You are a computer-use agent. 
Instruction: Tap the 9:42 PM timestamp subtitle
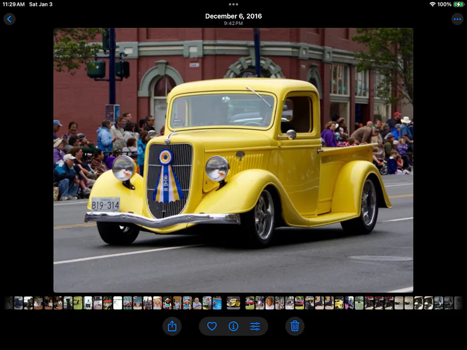(233, 23)
